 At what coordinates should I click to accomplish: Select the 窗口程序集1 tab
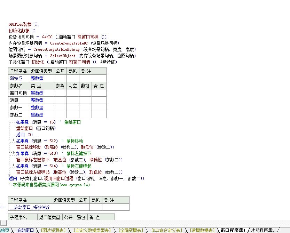(x=233, y=230)
